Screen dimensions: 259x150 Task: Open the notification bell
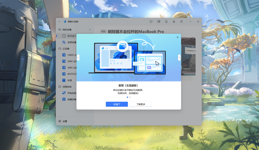(x=166, y=22)
